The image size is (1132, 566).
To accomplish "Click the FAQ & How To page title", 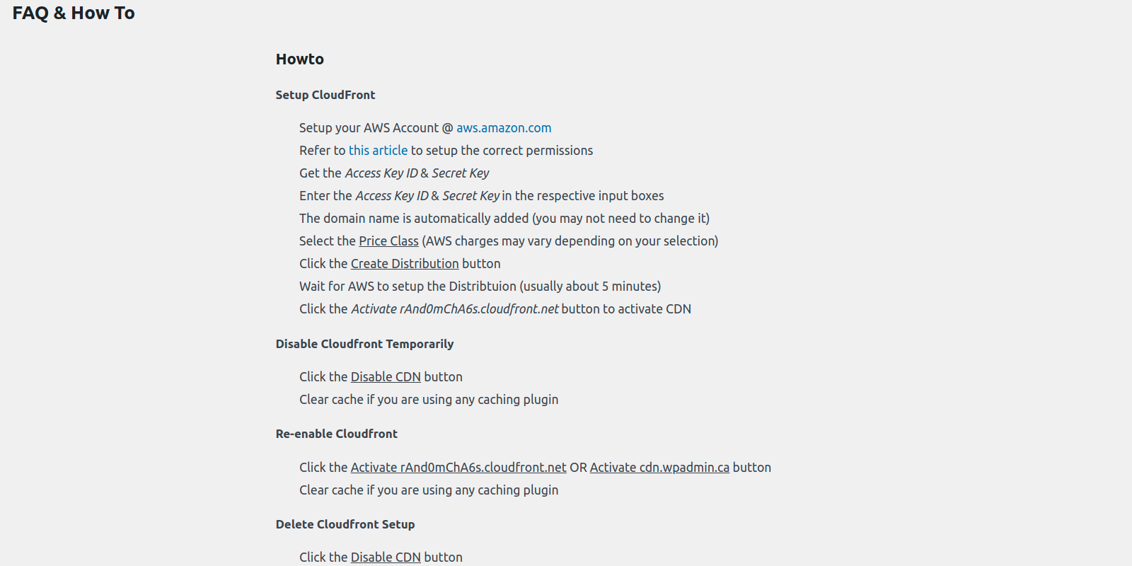I will pyautogui.click(x=74, y=13).
